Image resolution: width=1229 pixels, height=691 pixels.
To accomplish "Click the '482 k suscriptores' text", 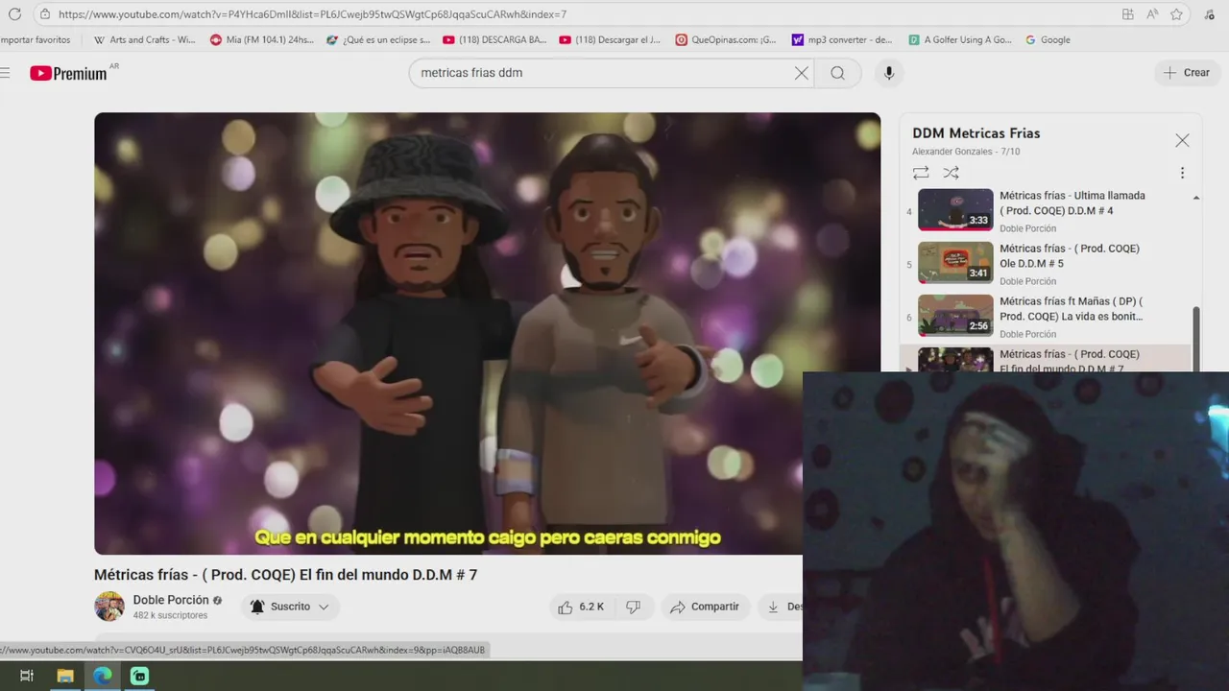I will point(170,615).
